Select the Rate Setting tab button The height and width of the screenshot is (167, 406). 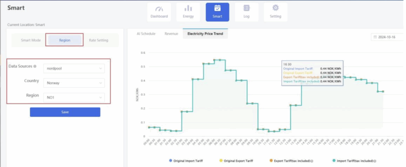(98, 40)
